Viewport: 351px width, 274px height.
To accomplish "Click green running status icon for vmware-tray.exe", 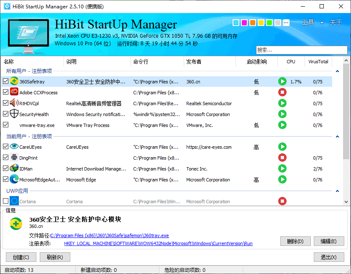I will coord(282,125).
